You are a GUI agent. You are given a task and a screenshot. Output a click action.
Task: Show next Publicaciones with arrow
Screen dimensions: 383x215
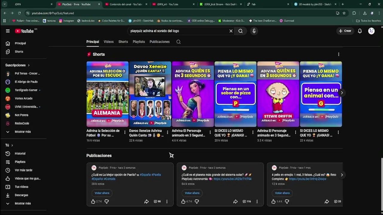coord(342,175)
